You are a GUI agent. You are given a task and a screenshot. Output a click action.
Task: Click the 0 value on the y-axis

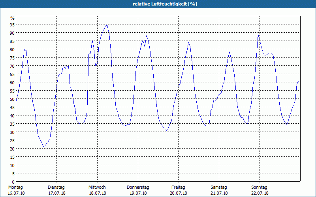[13, 182]
